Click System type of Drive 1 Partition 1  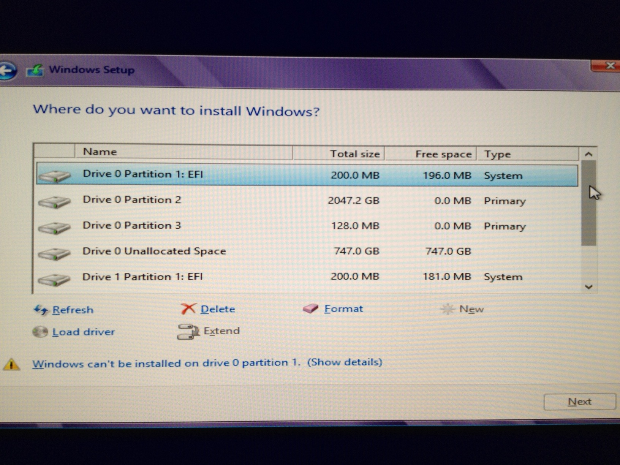click(x=503, y=277)
